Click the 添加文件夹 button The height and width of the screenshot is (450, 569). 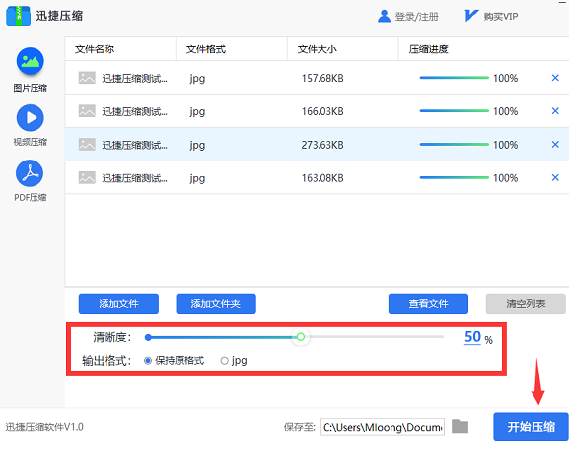[x=216, y=304]
